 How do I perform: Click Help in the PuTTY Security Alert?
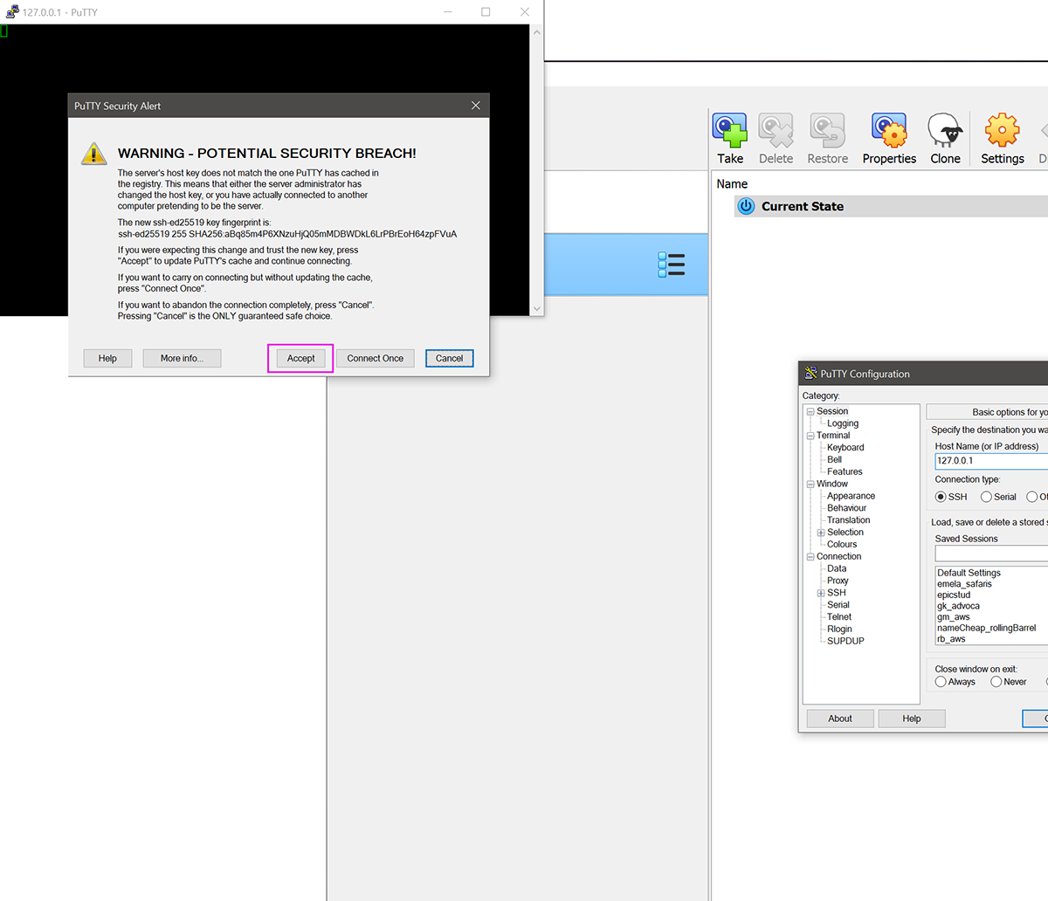pyautogui.click(x=107, y=358)
